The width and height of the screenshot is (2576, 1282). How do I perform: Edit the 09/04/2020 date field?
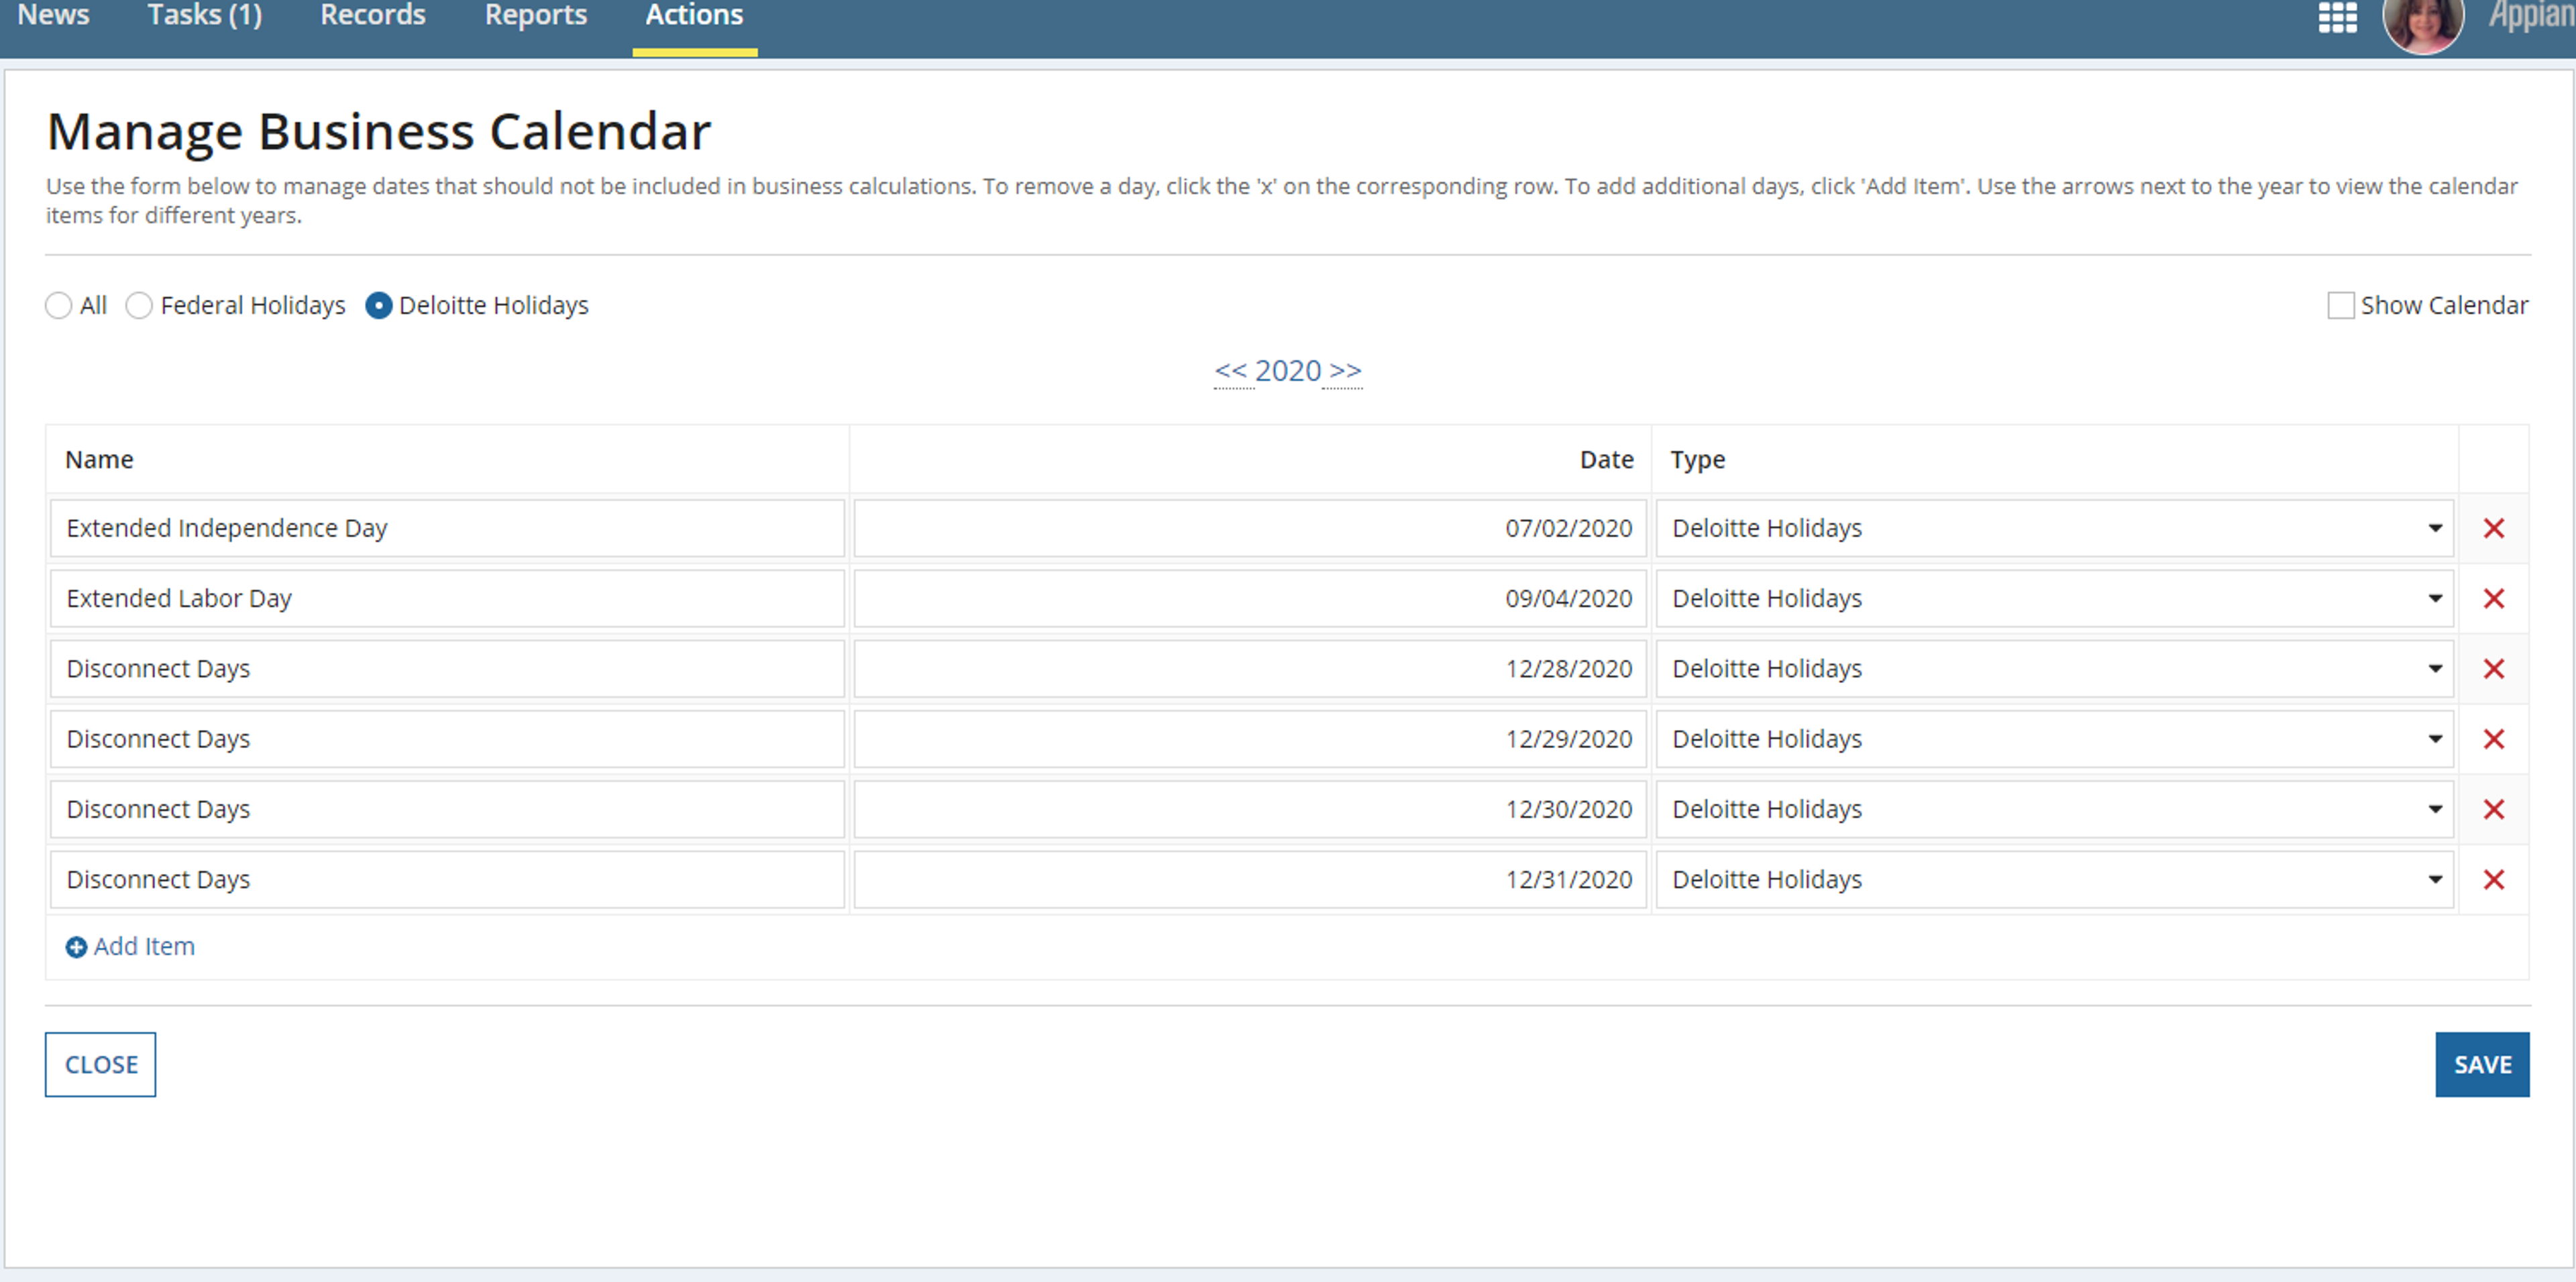click(1250, 598)
